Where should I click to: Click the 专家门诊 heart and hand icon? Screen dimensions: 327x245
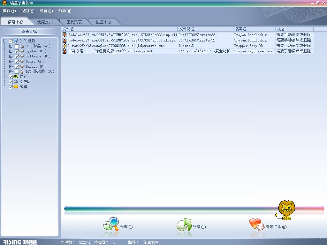pos(257,225)
